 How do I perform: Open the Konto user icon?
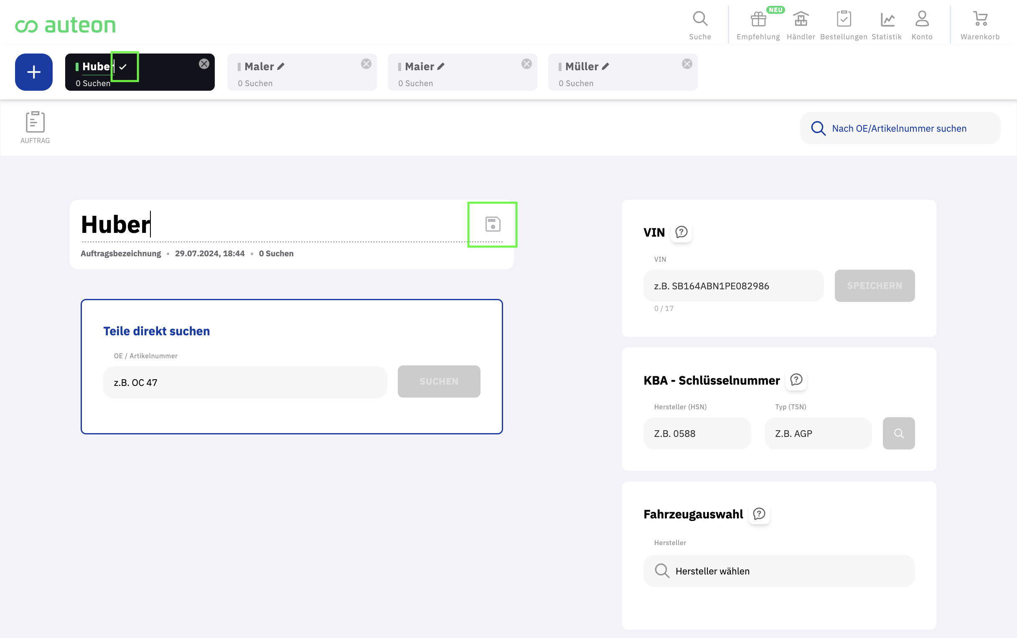(x=922, y=19)
